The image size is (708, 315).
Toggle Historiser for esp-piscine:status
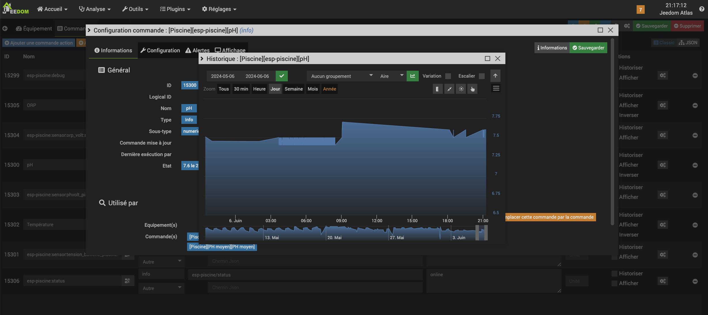tap(614, 274)
